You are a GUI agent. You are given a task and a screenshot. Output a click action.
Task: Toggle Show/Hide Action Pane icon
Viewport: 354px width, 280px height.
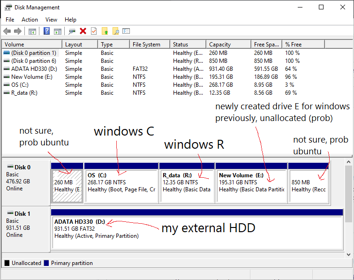pos(58,31)
